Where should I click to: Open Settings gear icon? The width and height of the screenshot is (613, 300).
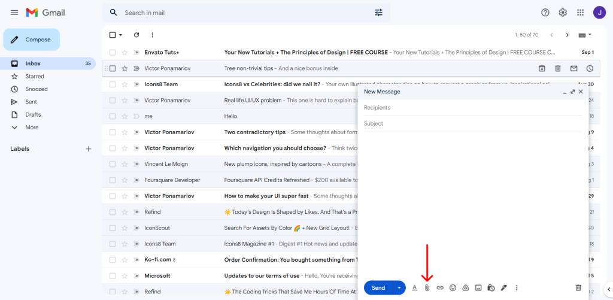tap(563, 13)
